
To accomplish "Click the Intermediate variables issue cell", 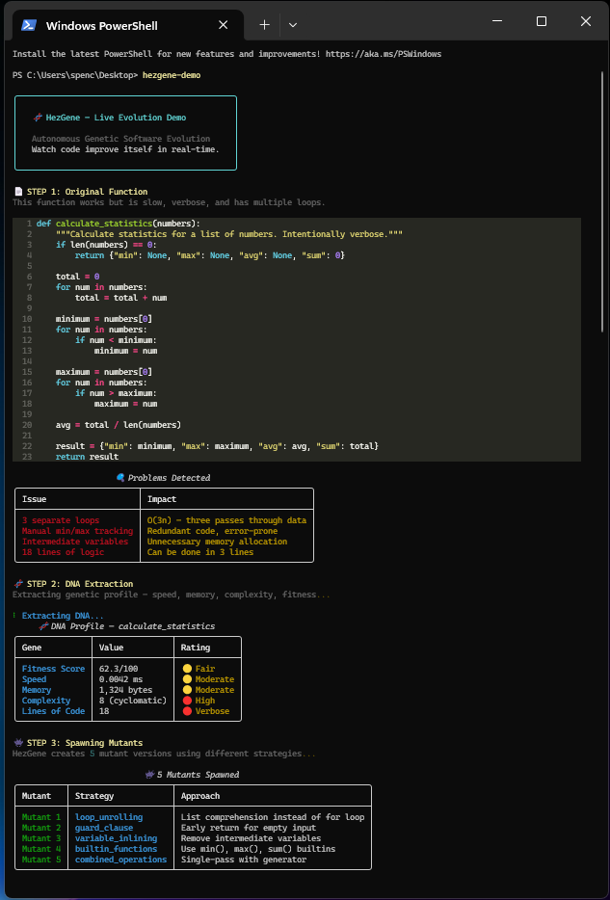I will pos(74,542).
